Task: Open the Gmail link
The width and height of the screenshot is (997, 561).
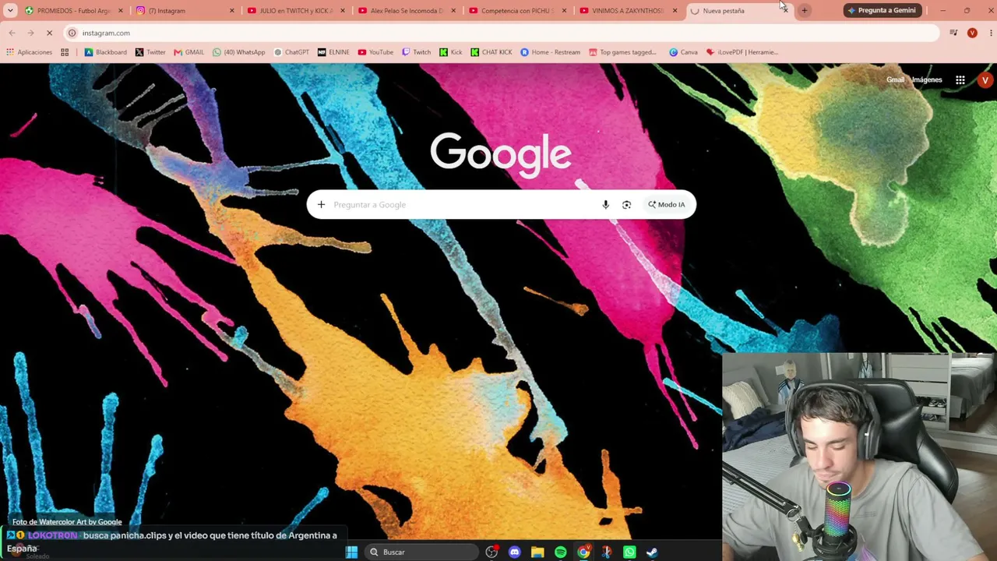Action: tap(895, 79)
